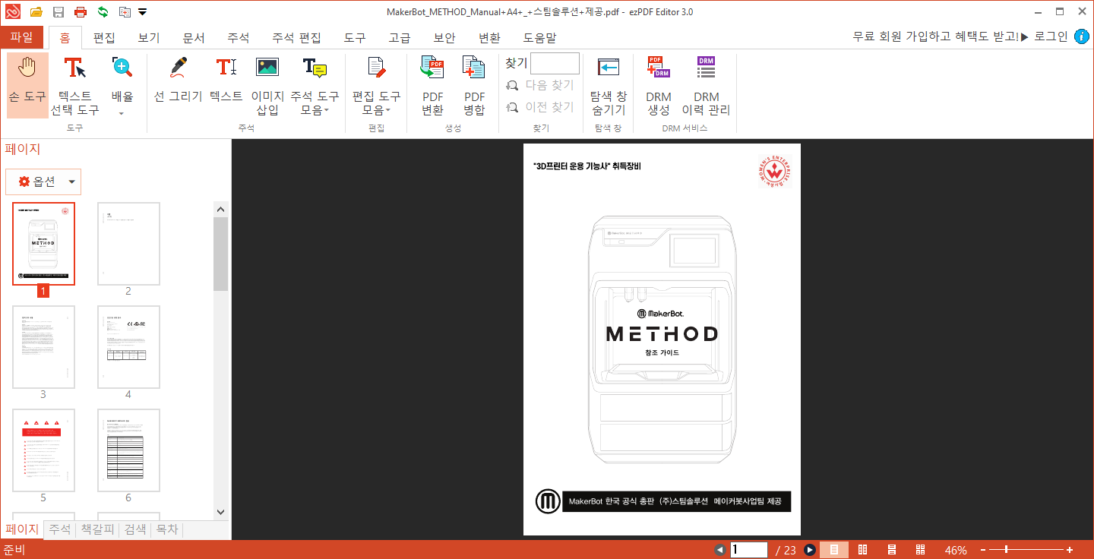Open DRM 이력 관리 history manager
This screenshot has width=1094, height=559.
[x=706, y=85]
